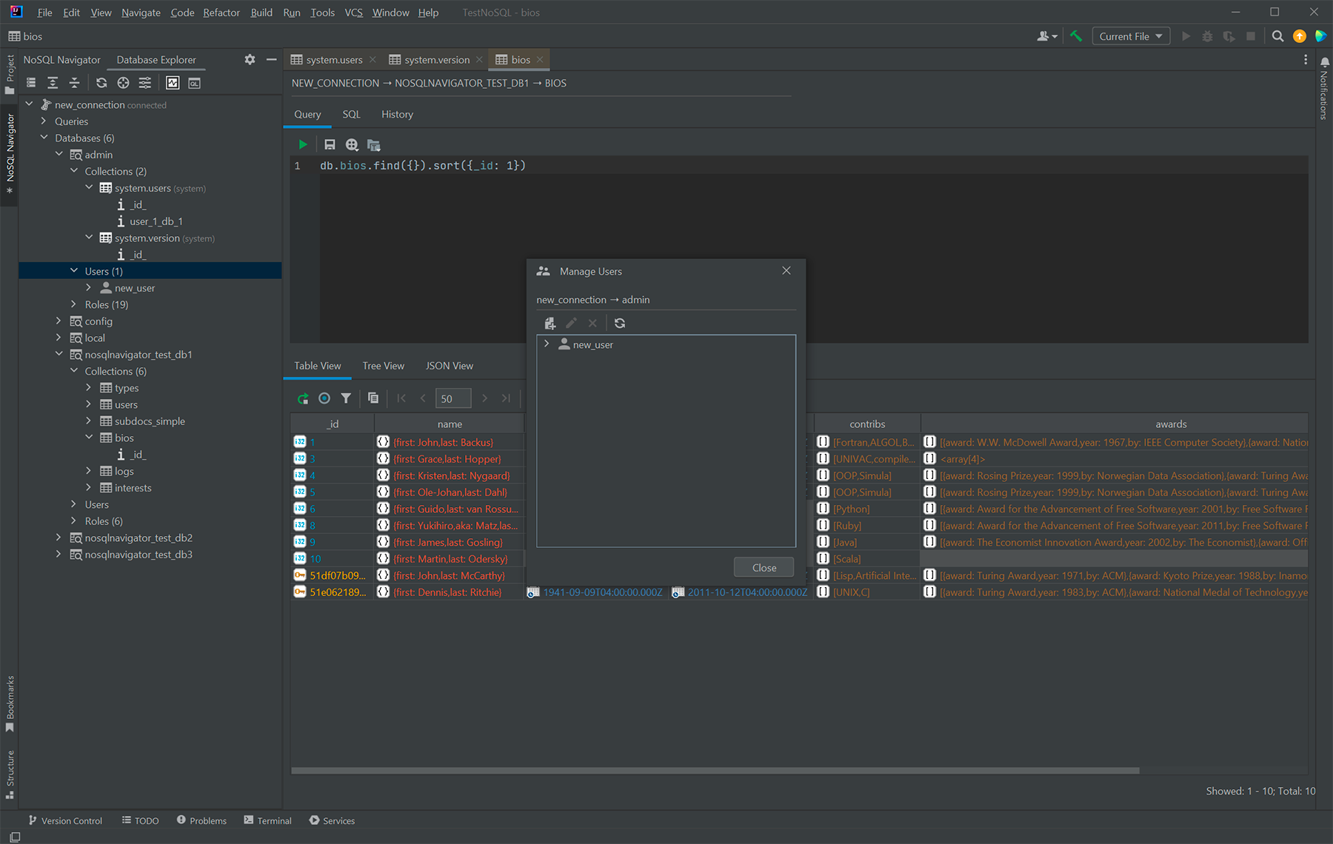
Task: Toggle the QL console toolbar button
Action: pyautogui.click(x=194, y=83)
